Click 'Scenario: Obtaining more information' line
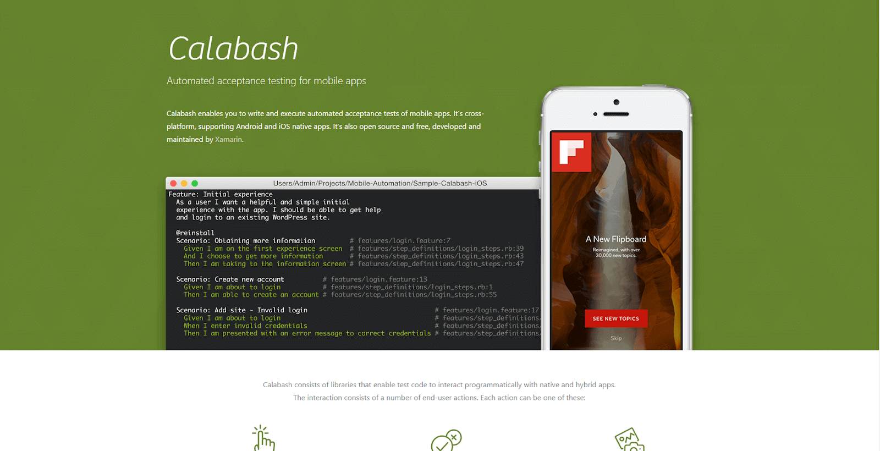Image resolution: width=880 pixels, height=451 pixels. click(246, 241)
